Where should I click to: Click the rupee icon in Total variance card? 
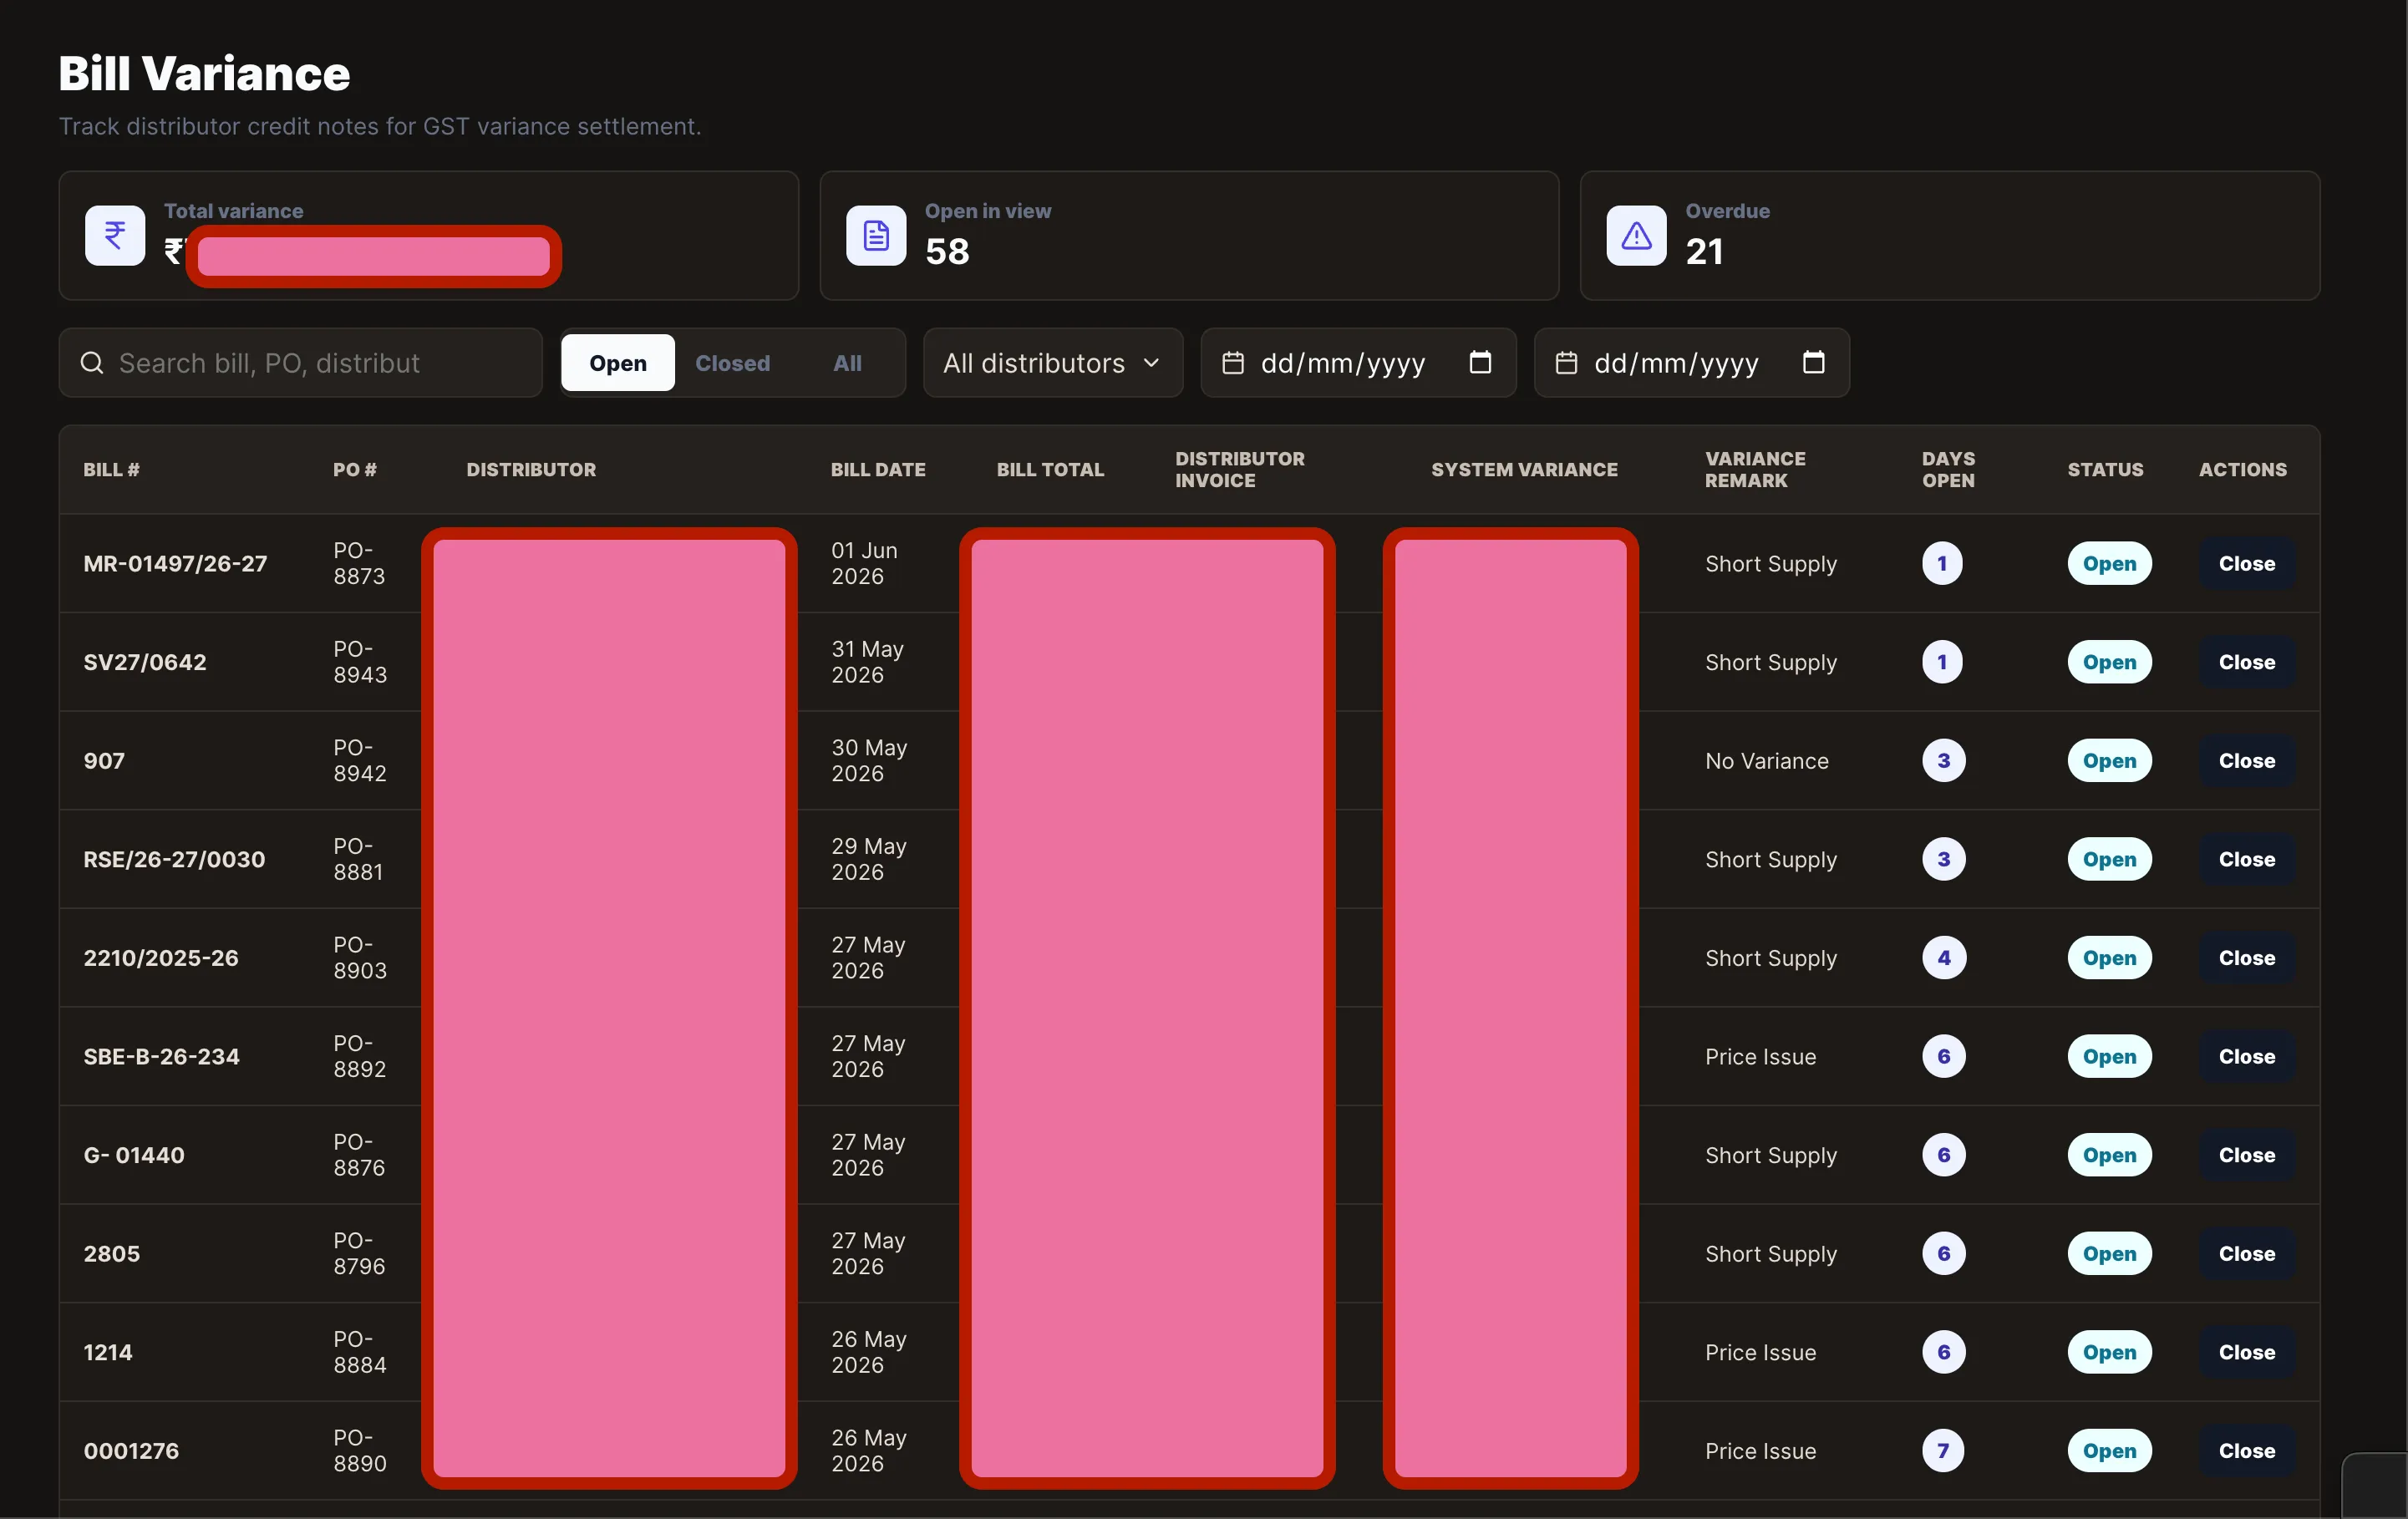point(115,236)
